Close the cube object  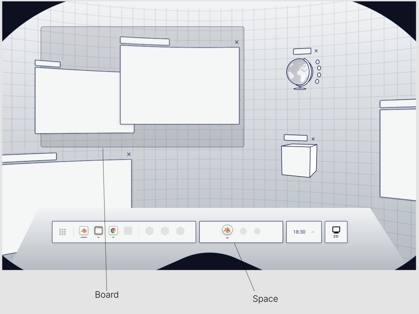click(x=313, y=139)
